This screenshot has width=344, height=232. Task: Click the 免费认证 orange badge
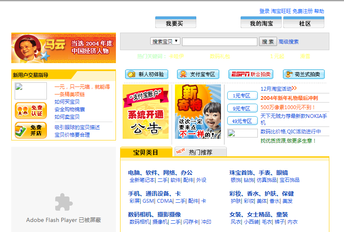(x=31, y=111)
